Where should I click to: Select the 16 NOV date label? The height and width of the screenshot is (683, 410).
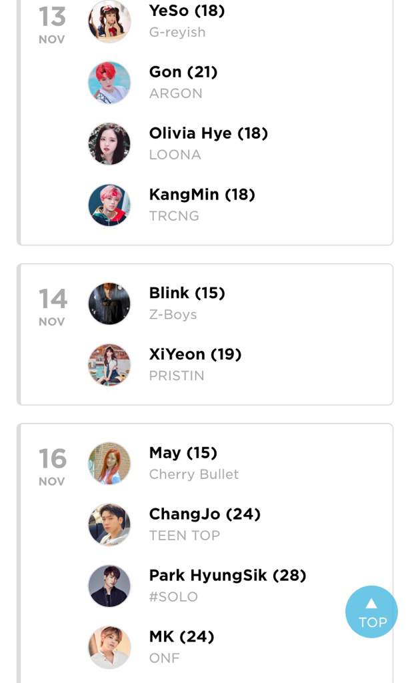click(52, 467)
